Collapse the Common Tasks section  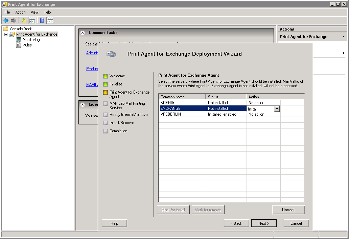click(x=83, y=33)
